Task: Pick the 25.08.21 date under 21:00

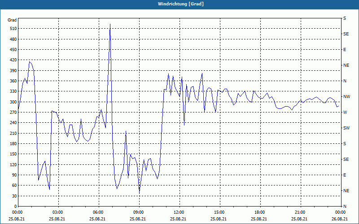Action: (x=299, y=219)
